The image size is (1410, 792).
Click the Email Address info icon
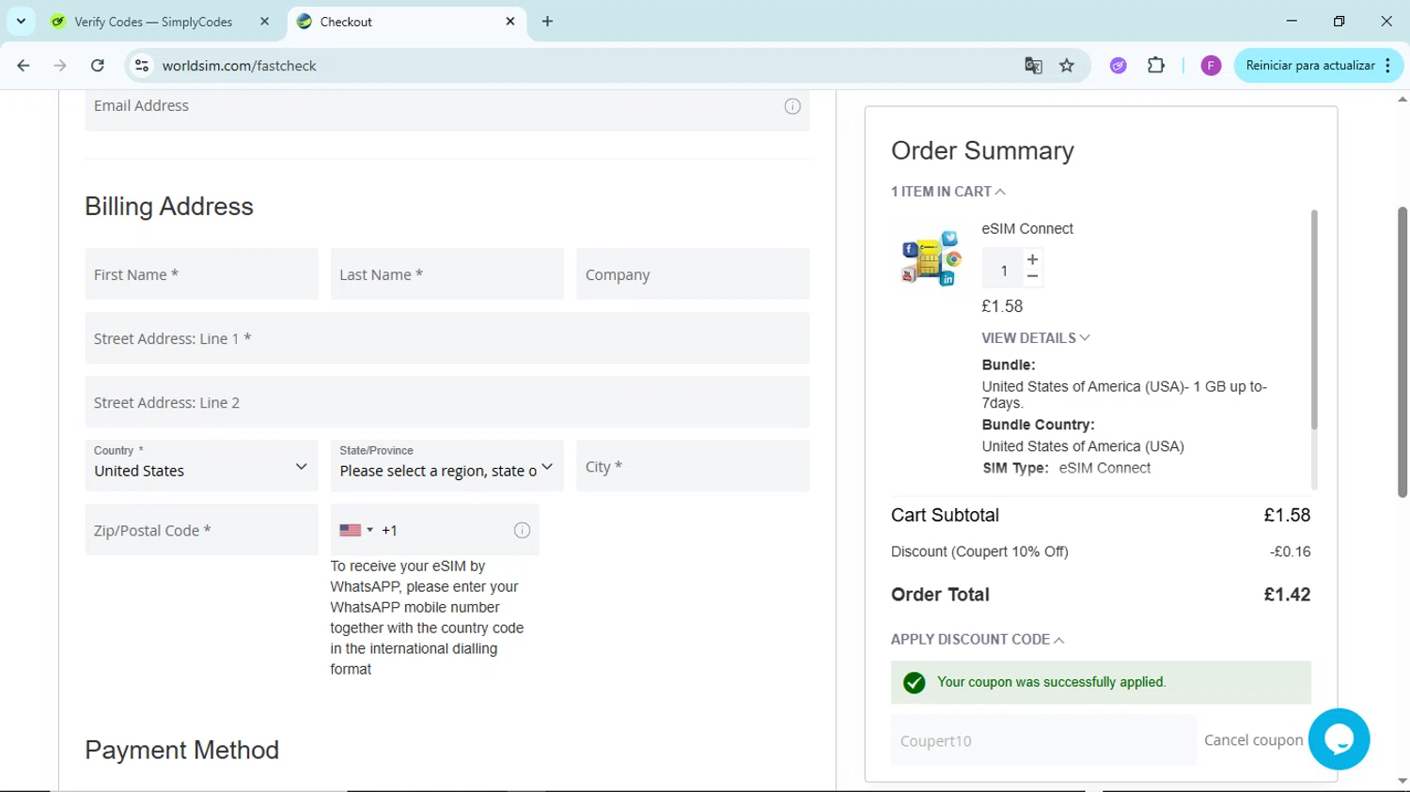(x=792, y=106)
